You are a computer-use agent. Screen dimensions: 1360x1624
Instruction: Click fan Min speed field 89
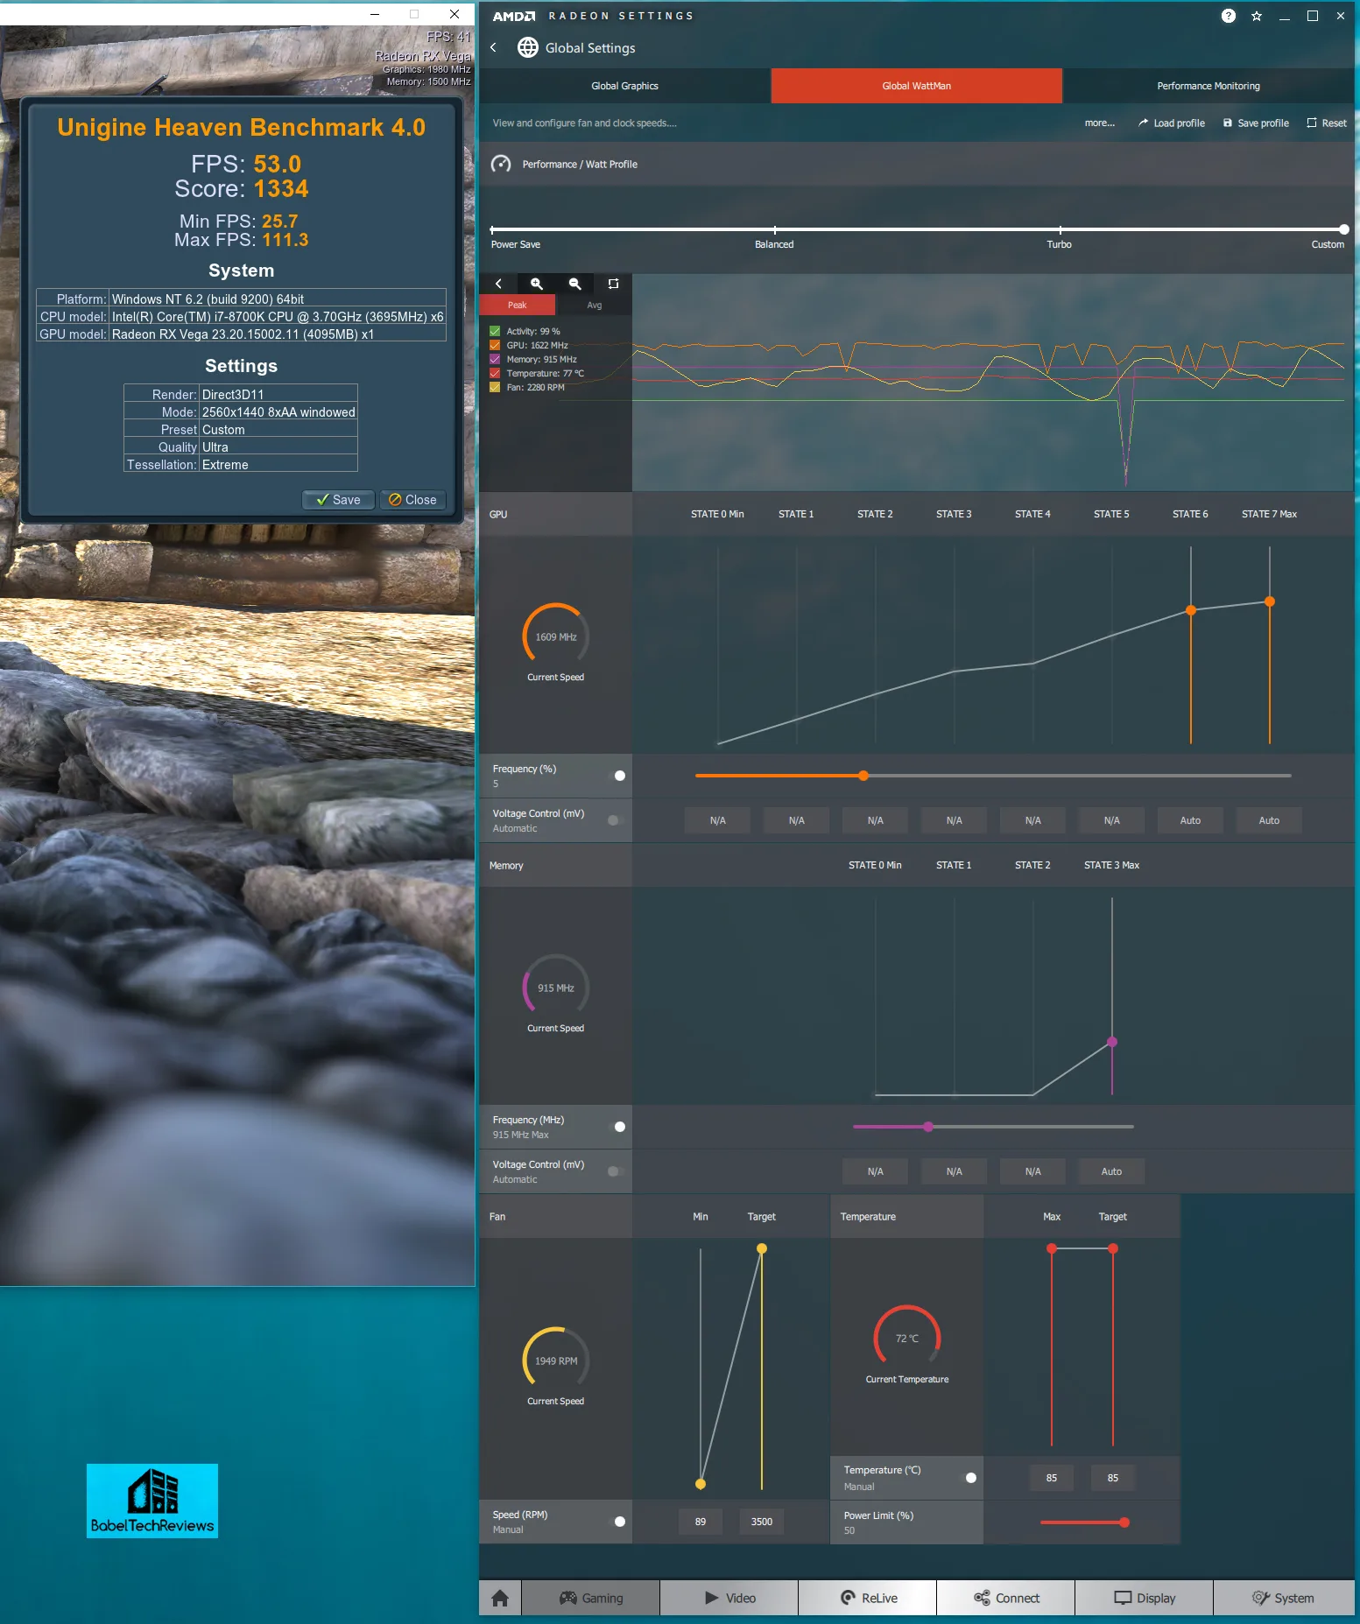(701, 1522)
